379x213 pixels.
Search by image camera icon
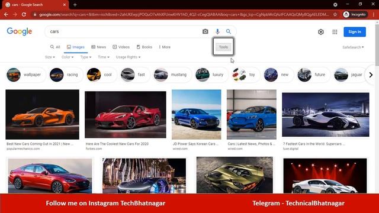pos(205,31)
